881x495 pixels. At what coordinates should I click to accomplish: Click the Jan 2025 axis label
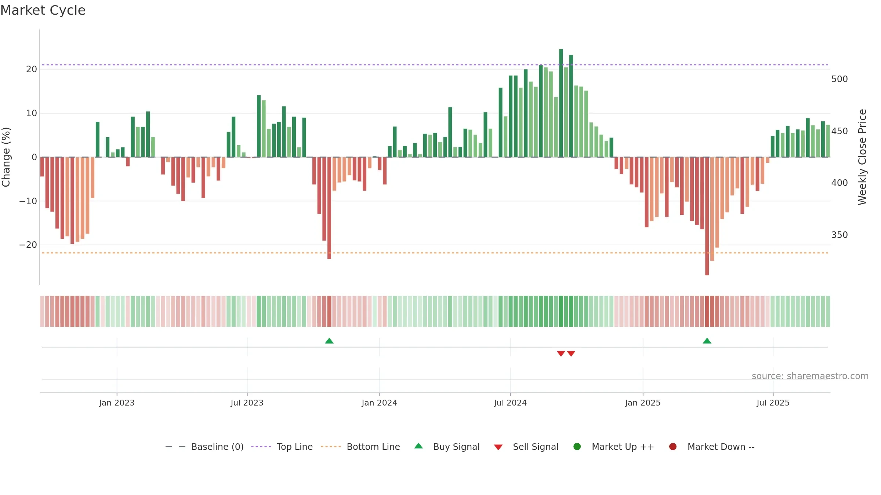click(643, 403)
